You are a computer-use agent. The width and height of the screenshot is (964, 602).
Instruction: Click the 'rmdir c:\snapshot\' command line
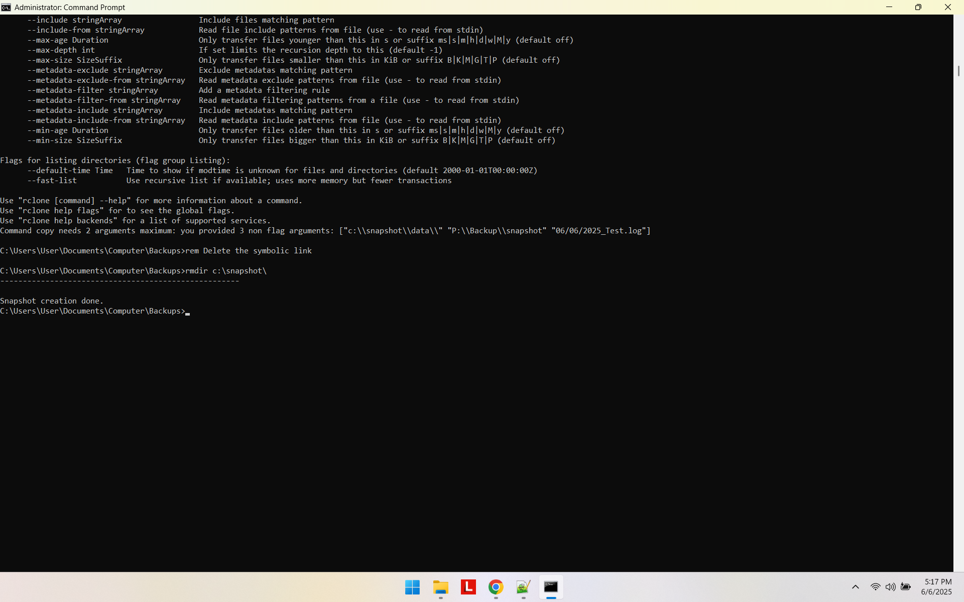[x=225, y=271]
